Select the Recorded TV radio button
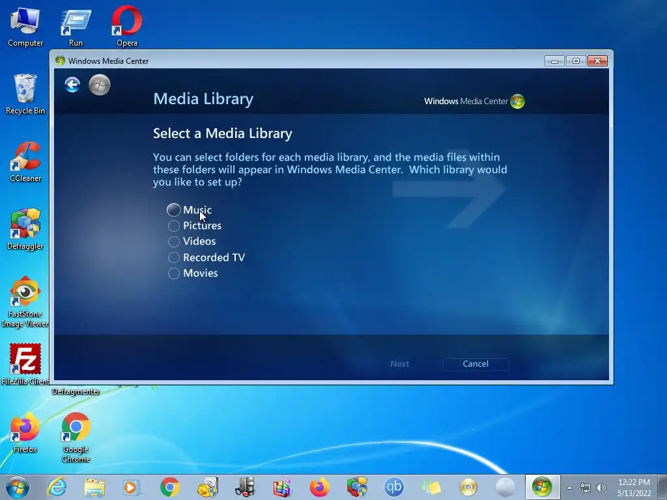 click(x=173, y=257)
